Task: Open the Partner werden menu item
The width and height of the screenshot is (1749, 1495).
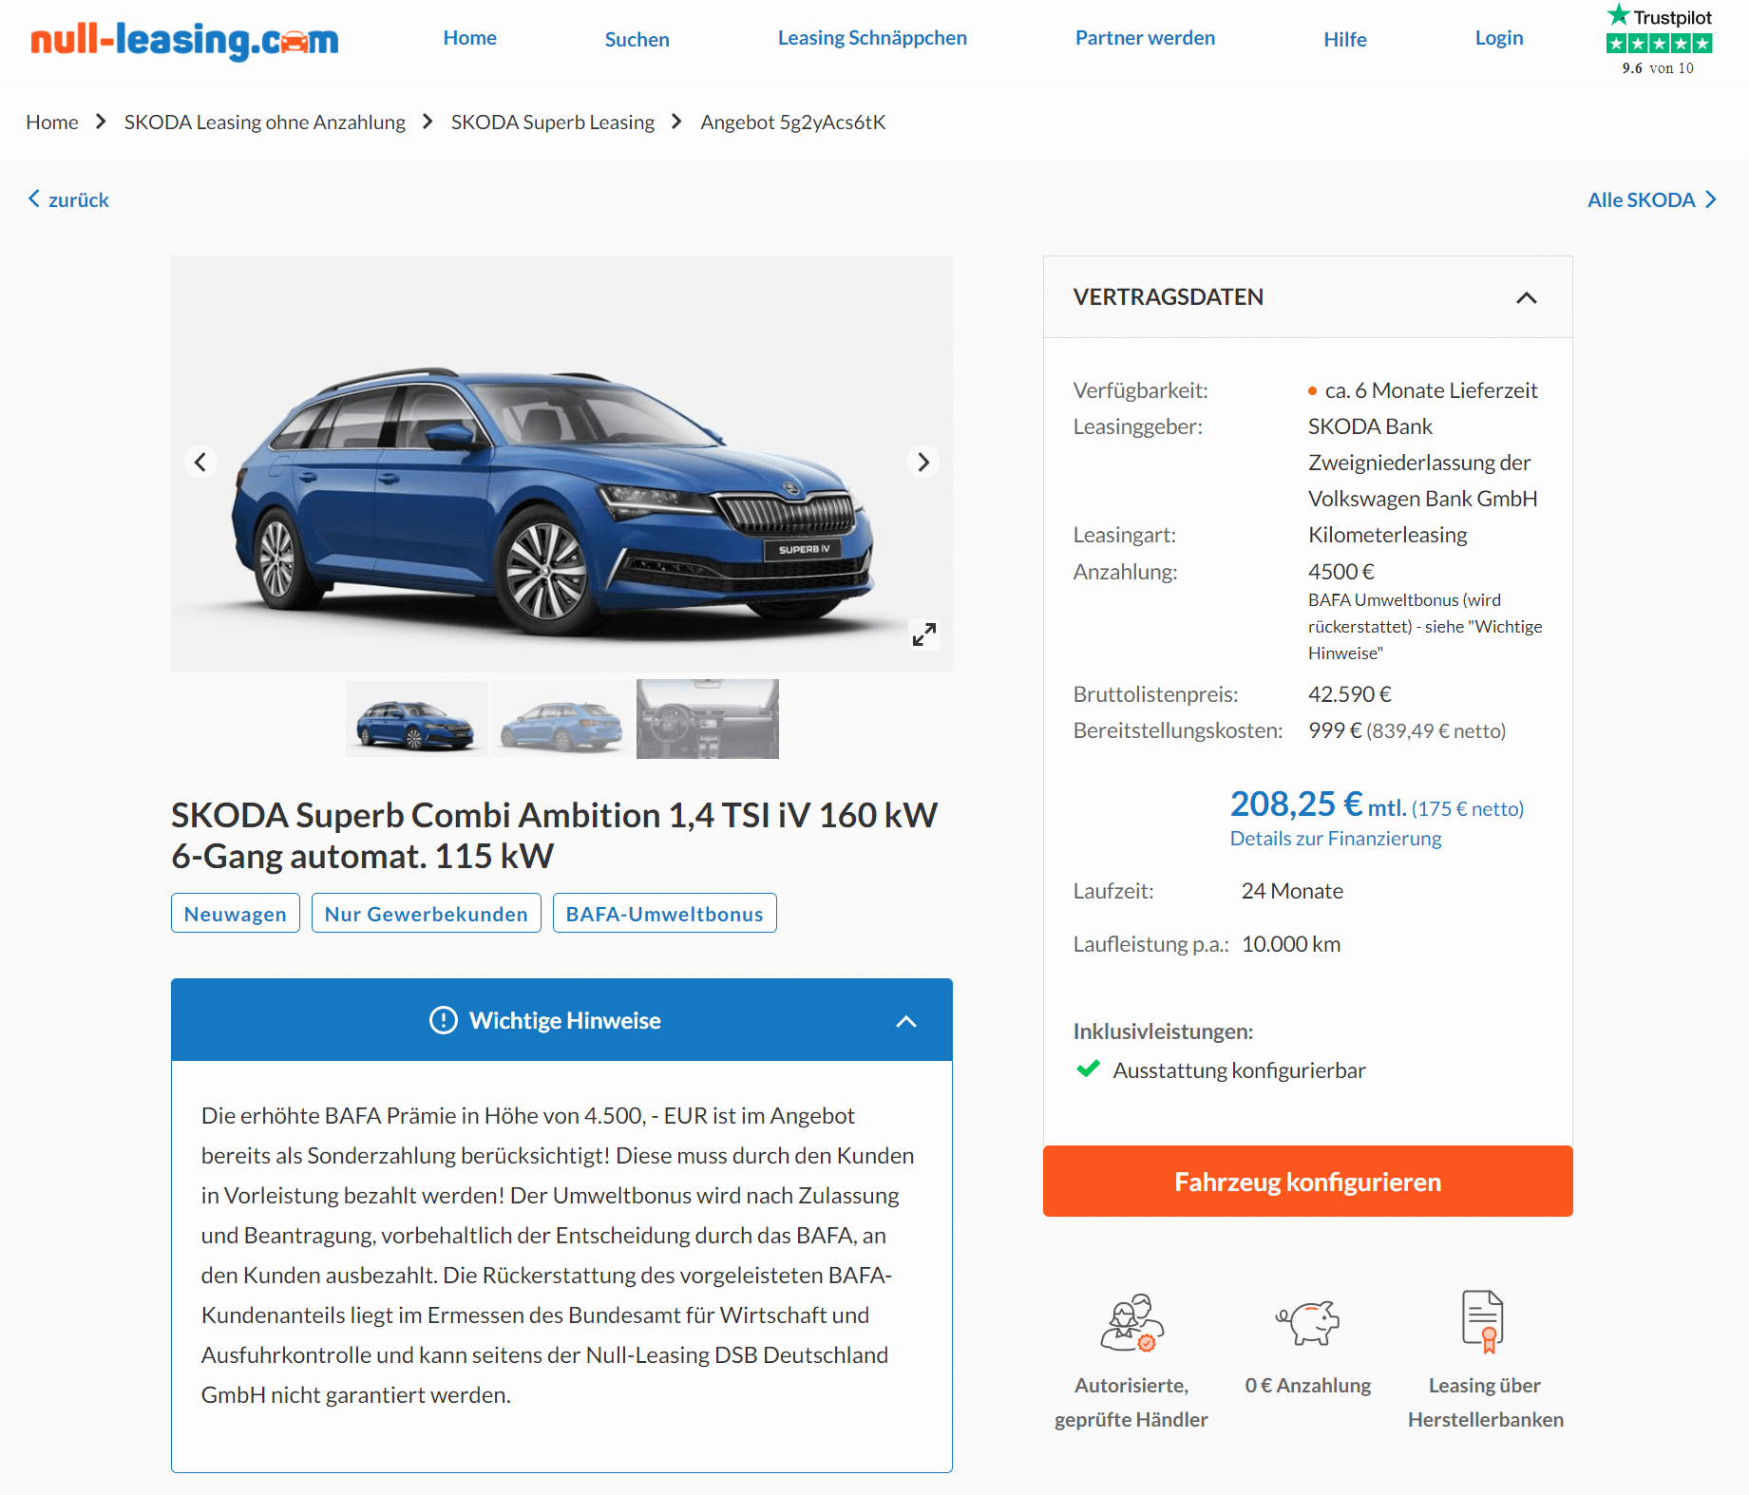Action: (x=1145, y=38)
